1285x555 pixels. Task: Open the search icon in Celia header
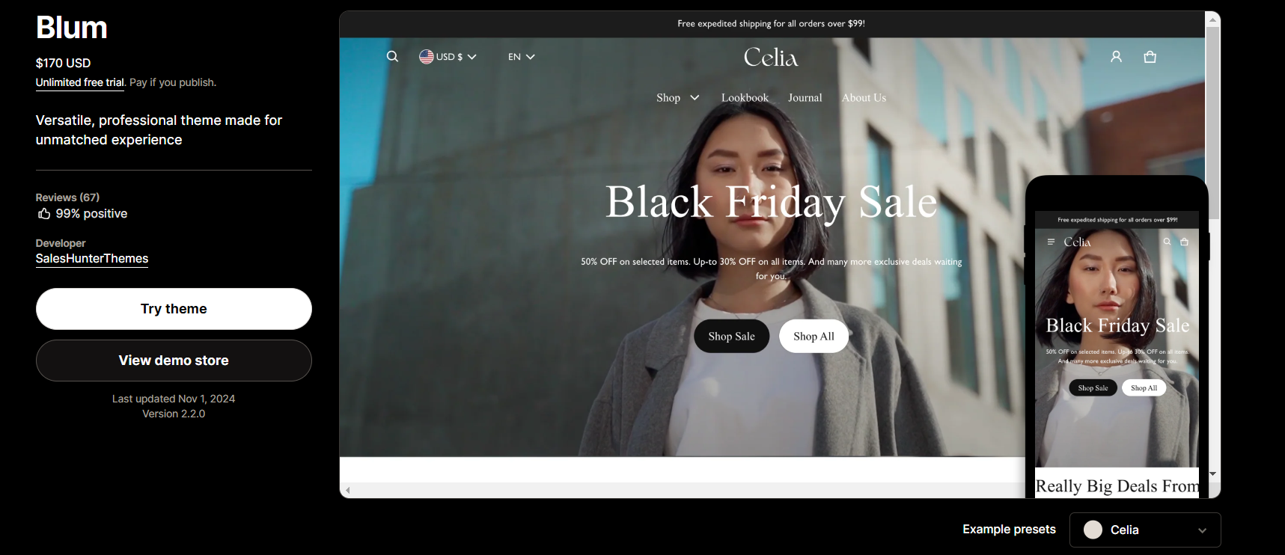392,56
